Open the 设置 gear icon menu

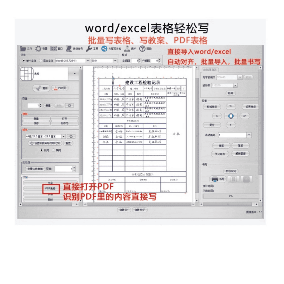[x=41, y=48]
